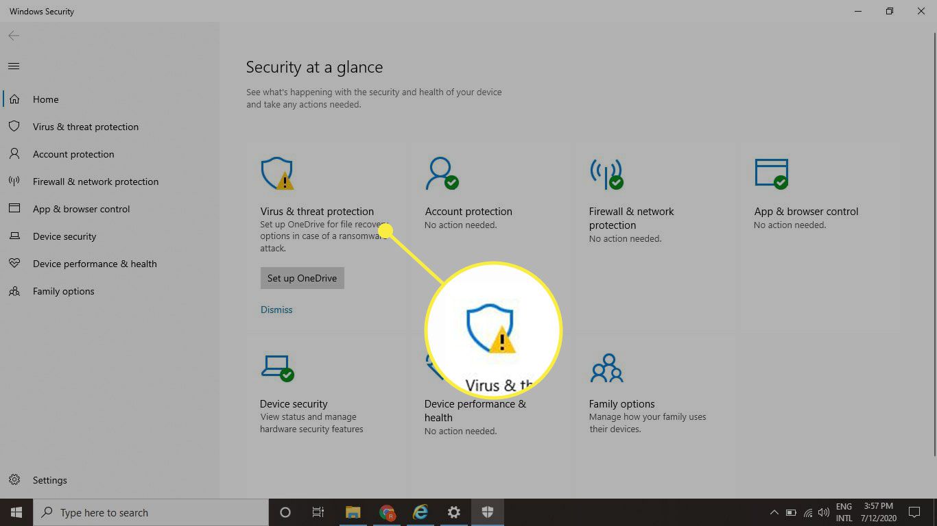Go back with the arrow icon
The width and height of the screenshot is (937, 526).
(x=14, y=36)
